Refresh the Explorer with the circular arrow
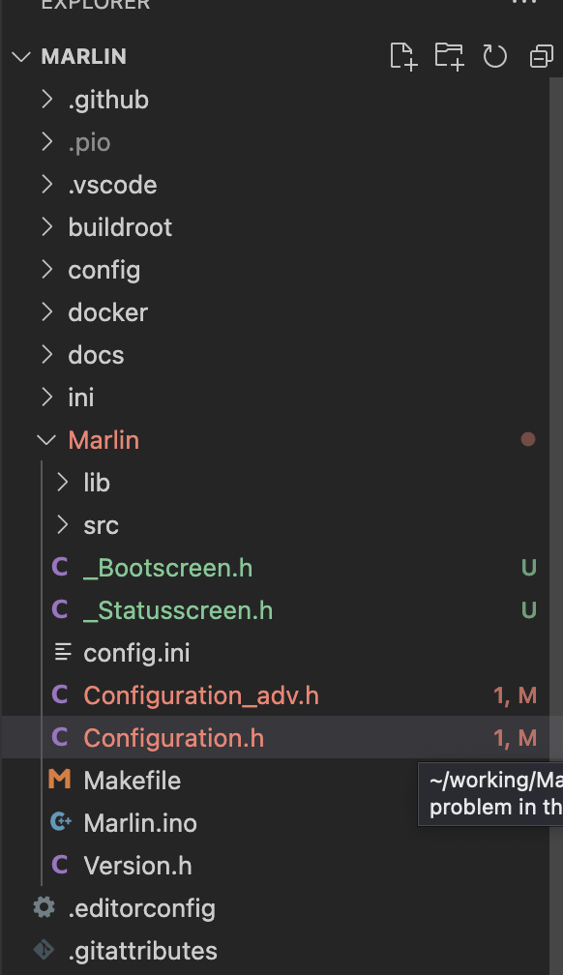 coord(495,56)
